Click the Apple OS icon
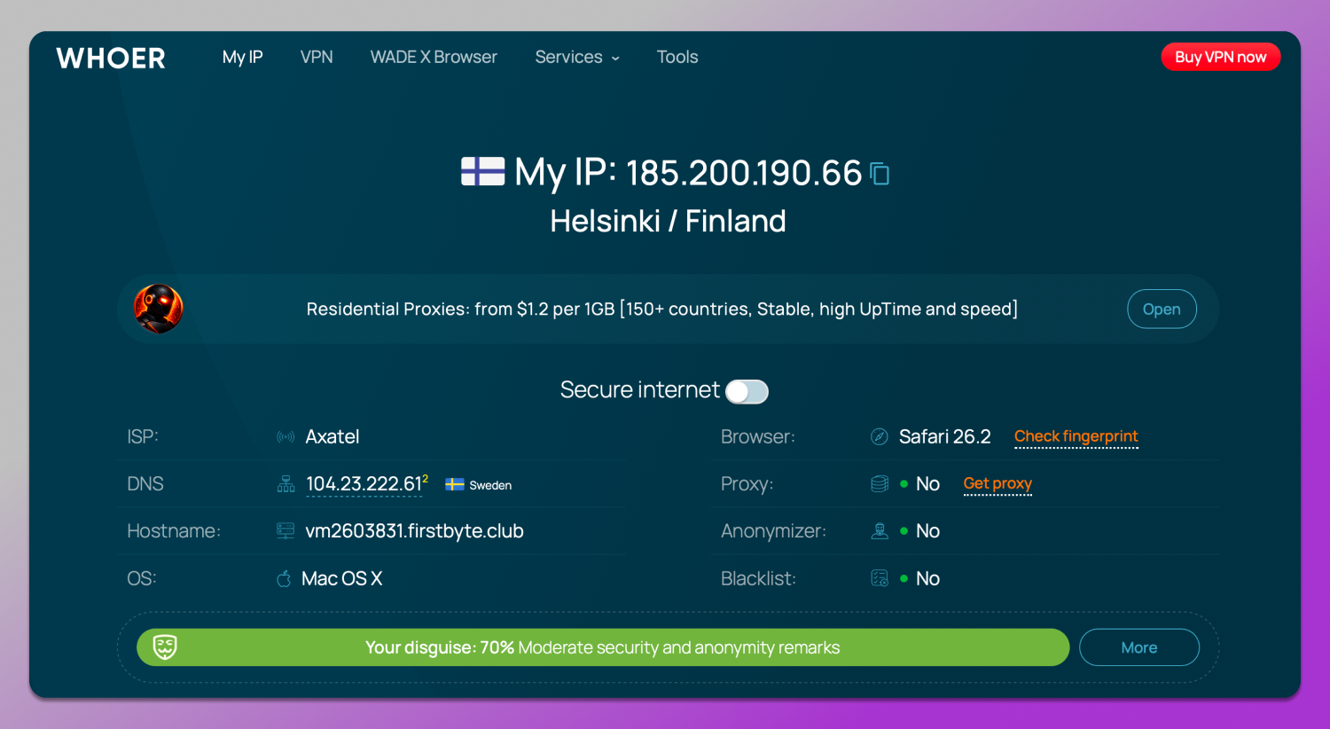The width and height of the screenshot is (1330, 729). (284, 579)
